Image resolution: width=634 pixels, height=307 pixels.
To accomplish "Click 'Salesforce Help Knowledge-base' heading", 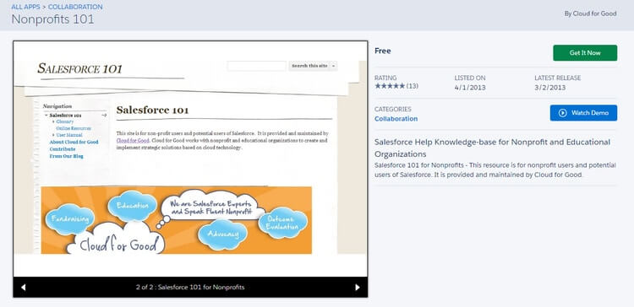I will coord(492,148).
